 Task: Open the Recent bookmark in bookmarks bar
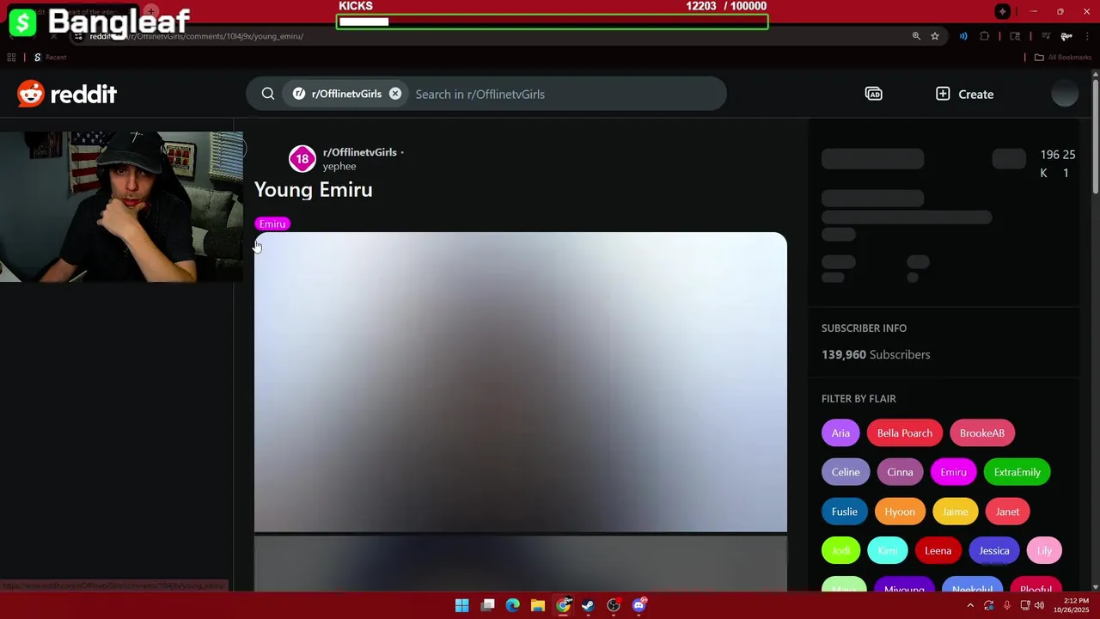(x=50, y=57)
